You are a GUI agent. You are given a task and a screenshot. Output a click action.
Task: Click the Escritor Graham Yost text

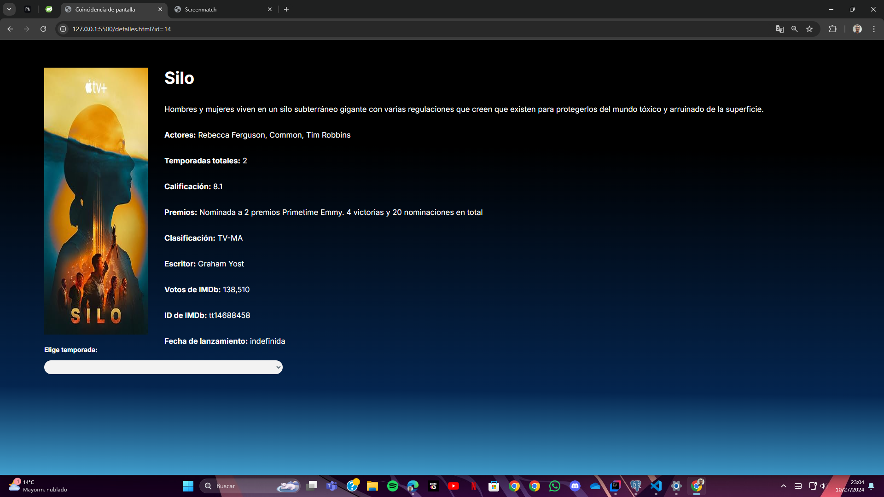pyautogui.click(x=204, y=264)
